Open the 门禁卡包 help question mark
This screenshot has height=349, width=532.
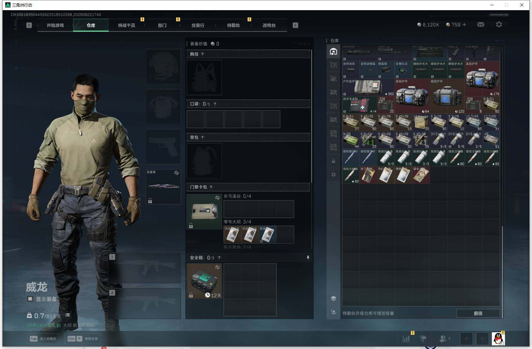(x=211, y=187)
